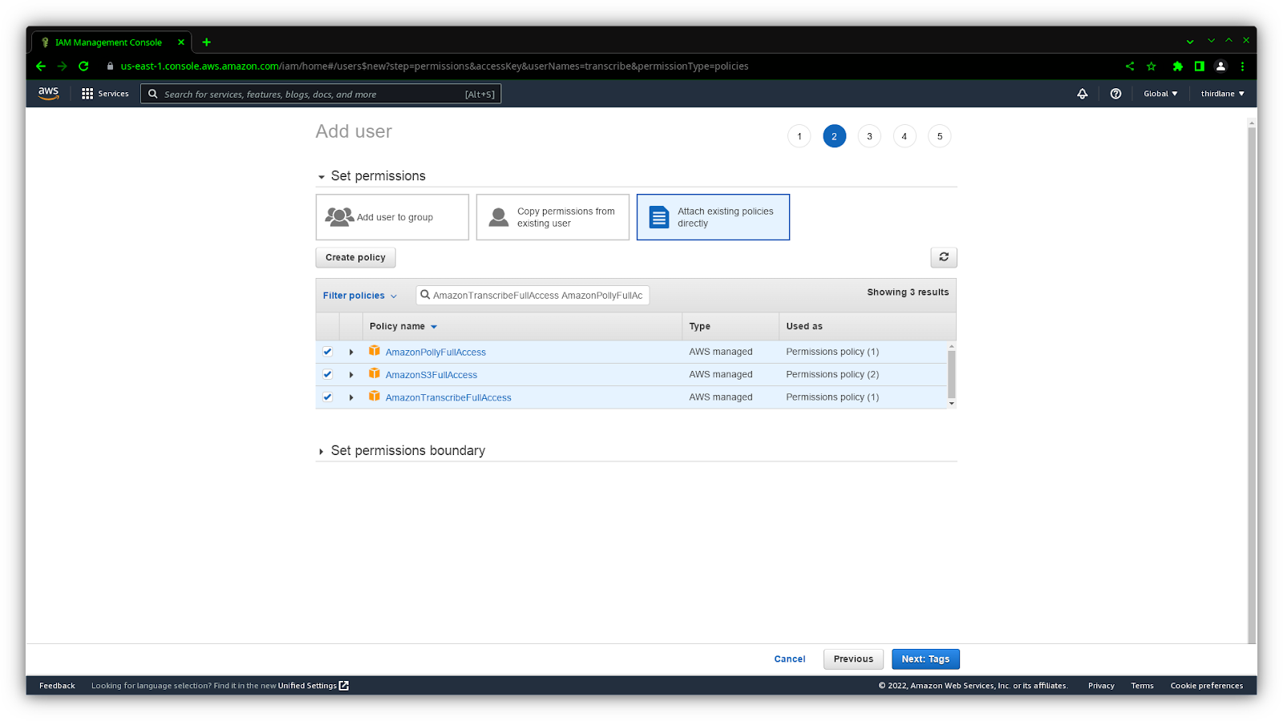Screen dimensions: 1283x721
Task: Open the browser three-dot menu
Action: pyautogui.click(x=1242, y=66)
